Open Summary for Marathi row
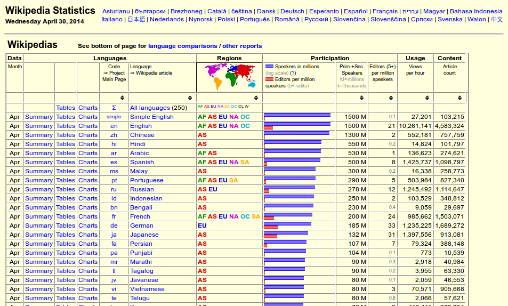The width and height of the screenshot is (508, 306). coord(39,262)
